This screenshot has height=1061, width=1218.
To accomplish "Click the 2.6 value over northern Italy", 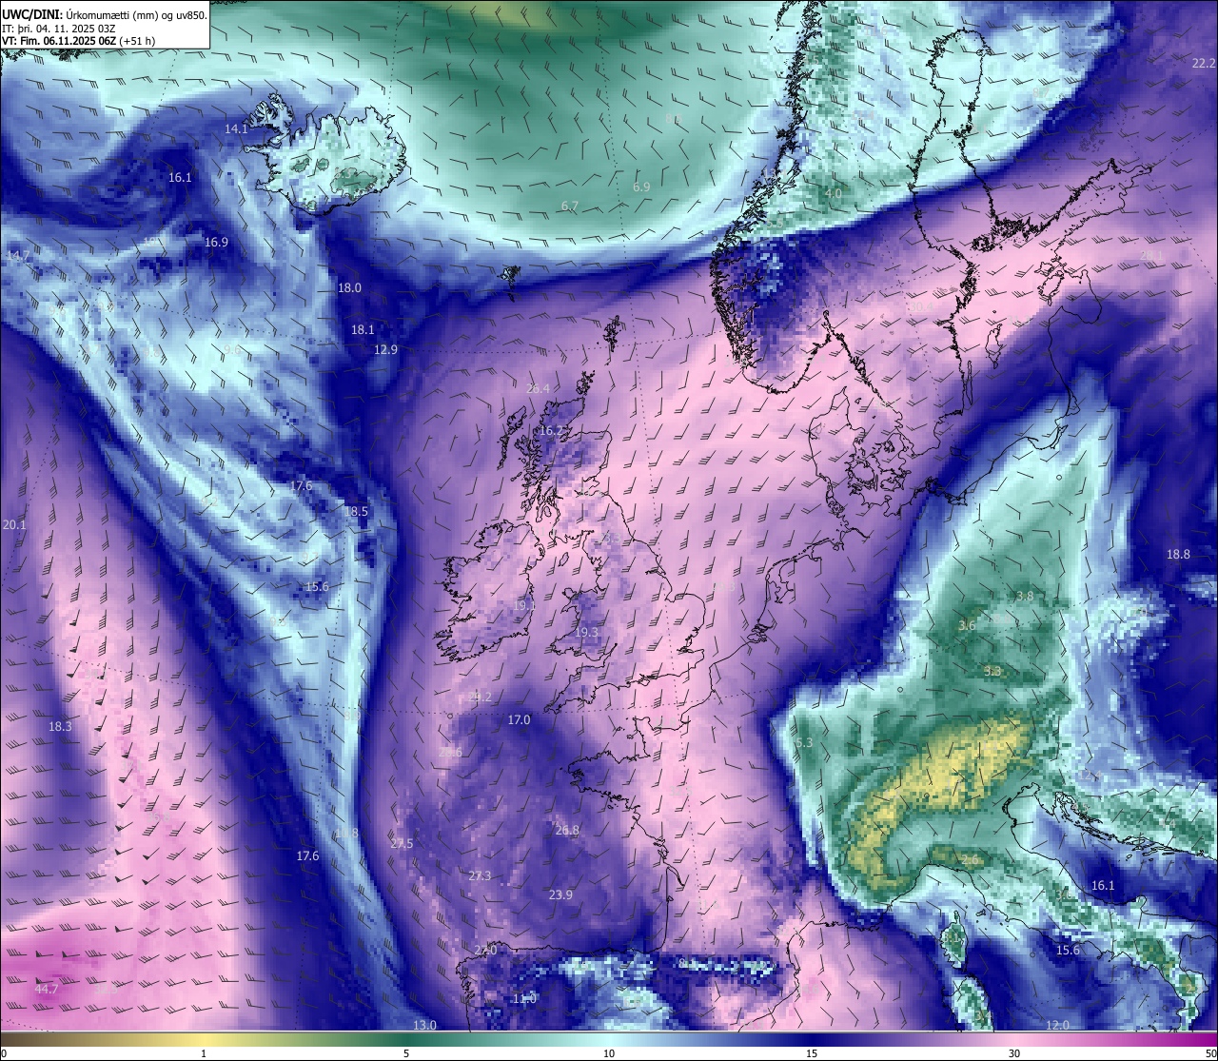I will [969, 859].
